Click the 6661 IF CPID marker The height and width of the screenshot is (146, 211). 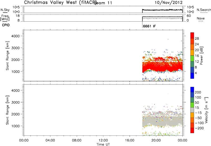pyautogui.click(x=149, y=26)
